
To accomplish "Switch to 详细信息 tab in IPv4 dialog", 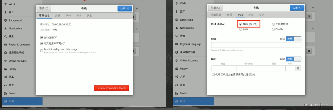I will coord(216,15).
